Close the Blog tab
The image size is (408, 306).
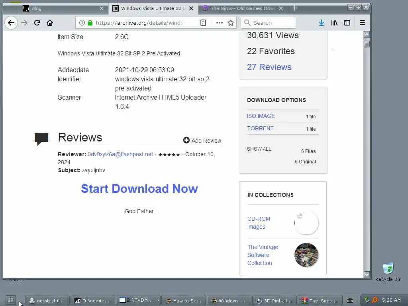click(102, 8)
